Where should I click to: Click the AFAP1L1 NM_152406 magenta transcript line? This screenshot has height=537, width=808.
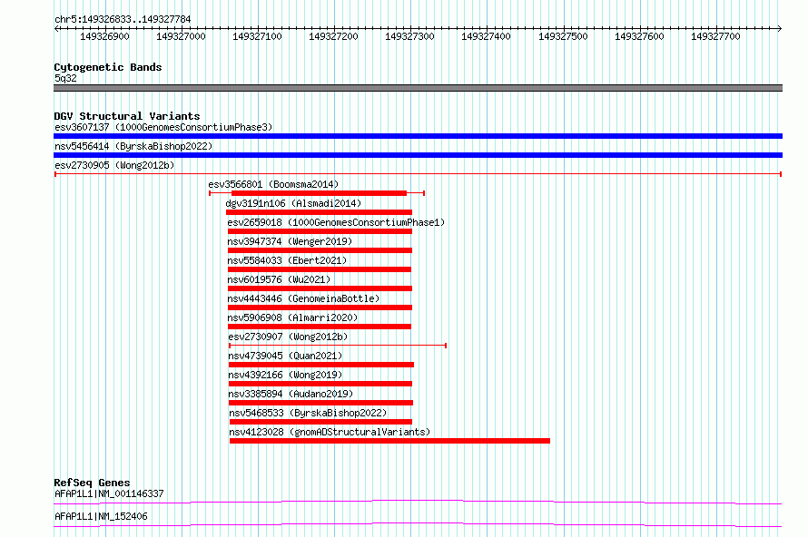418,524
